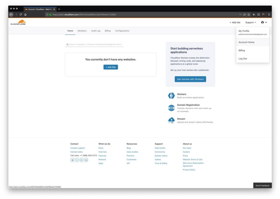Open the Members tab
Image resolution: width=280 pixels, height=199 pixels.
pyautogui.click(x=82, y=31)
